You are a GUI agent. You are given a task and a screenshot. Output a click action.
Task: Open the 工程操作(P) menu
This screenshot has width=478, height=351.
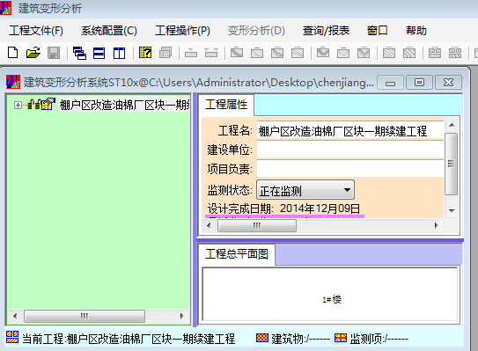click(x=182, y=31)
